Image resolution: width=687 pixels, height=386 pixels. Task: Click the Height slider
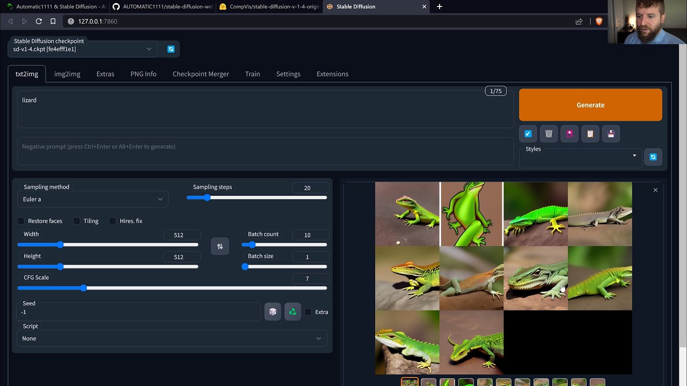pyautogui.click(x=108, y=267)
